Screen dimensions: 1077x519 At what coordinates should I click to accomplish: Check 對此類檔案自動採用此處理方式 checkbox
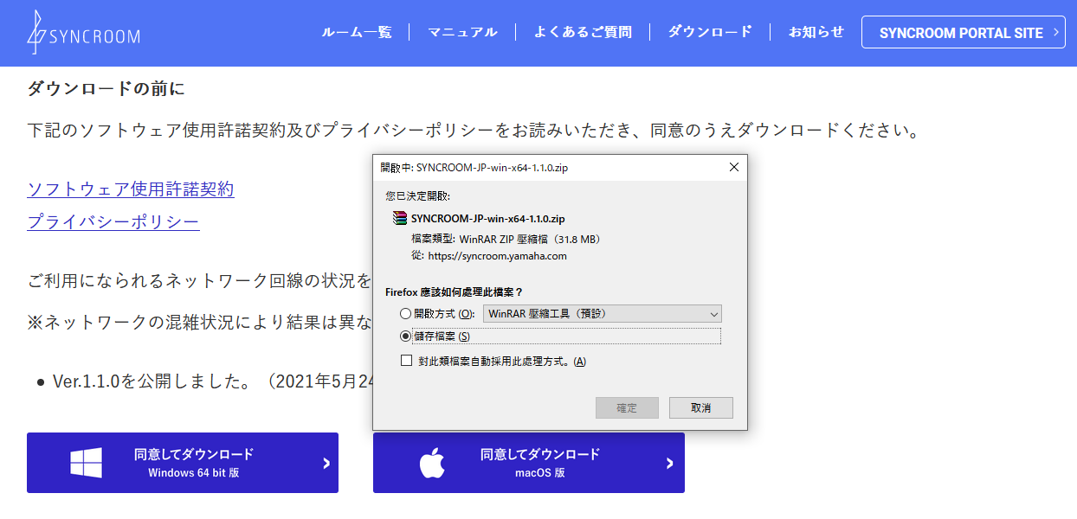(406, 361)
